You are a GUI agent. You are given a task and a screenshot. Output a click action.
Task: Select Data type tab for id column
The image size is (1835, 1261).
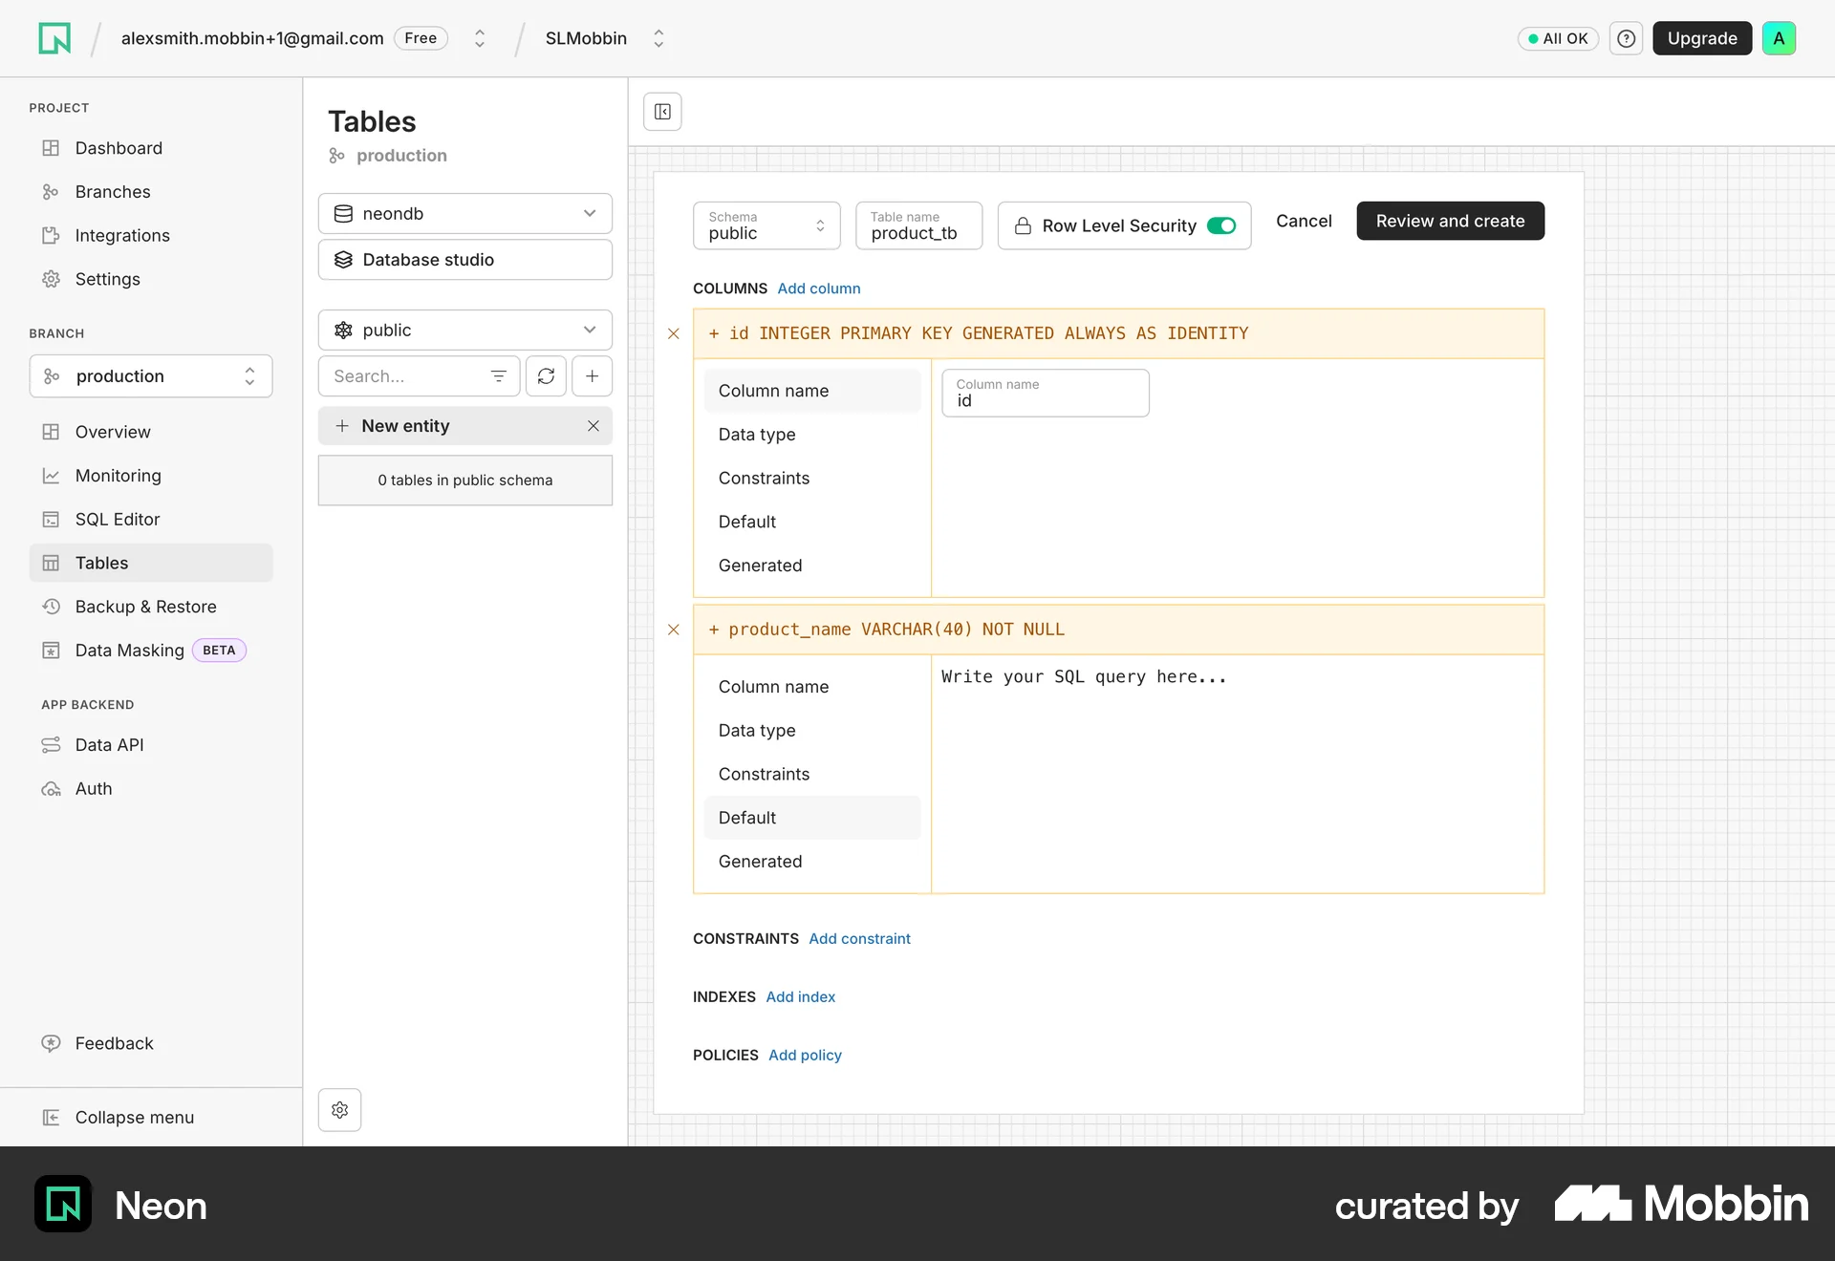click(x=812, y=435)
